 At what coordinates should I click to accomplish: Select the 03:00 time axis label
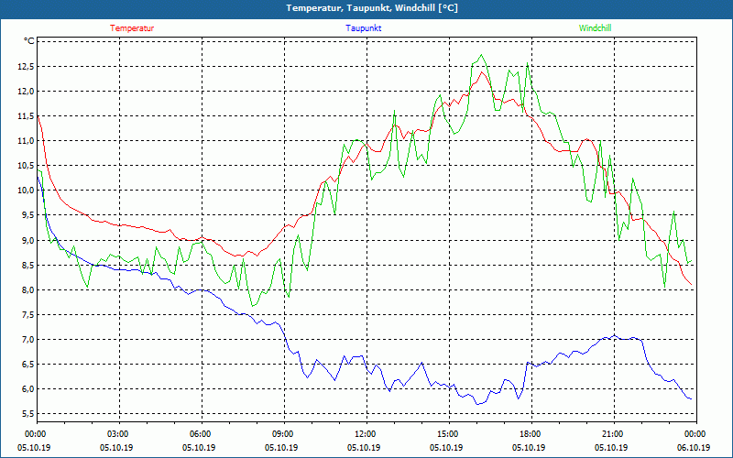pos(118,434)
